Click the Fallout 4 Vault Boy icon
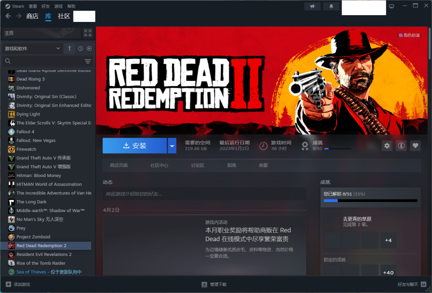This screenshot has width=432, height=293. point(11,132)
